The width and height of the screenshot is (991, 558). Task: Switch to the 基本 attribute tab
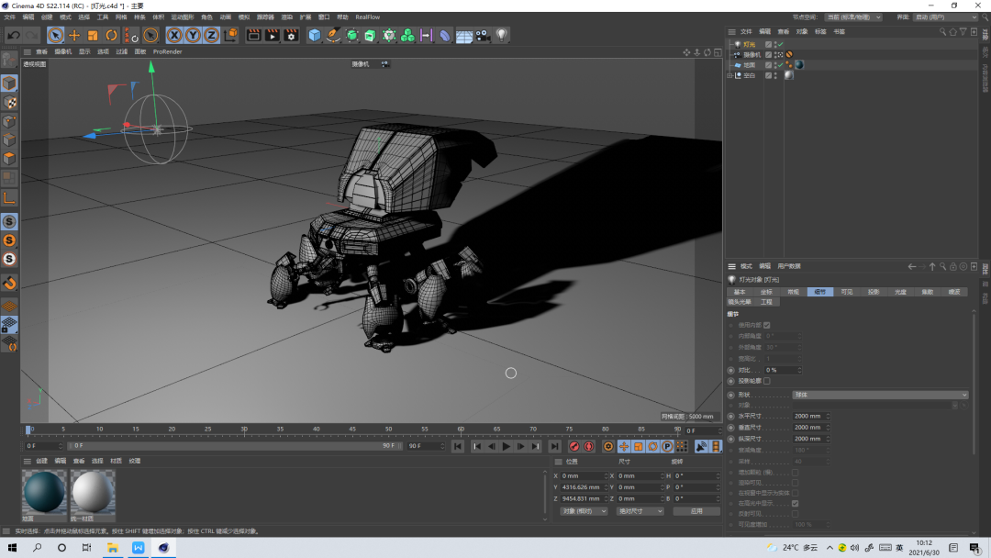740,292
